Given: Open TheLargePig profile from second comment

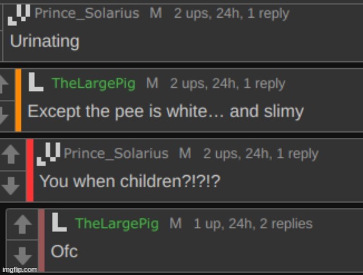Looking at the screenshot, I should coord(94,83).
